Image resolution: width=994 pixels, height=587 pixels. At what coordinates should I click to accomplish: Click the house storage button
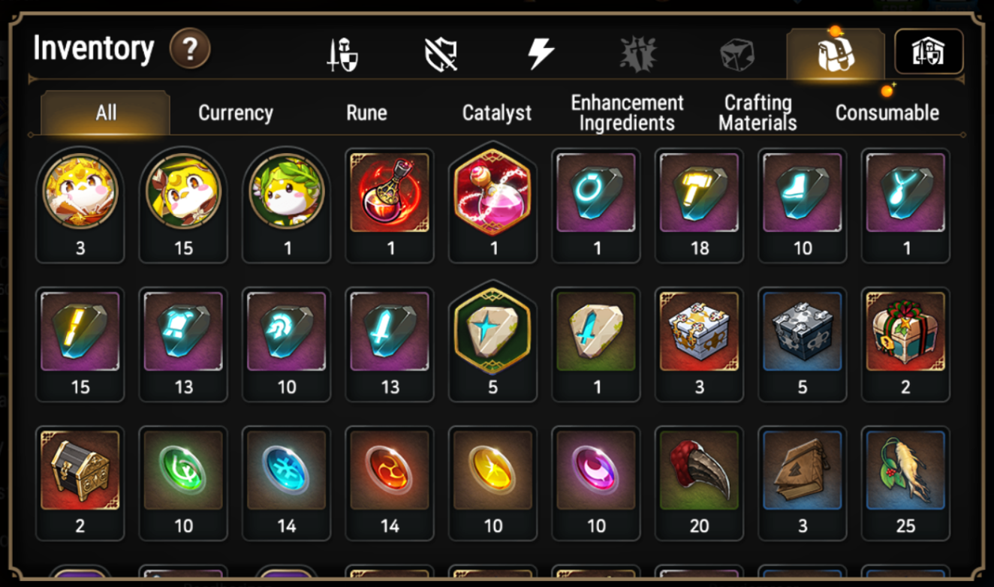[x=929, y=52]
